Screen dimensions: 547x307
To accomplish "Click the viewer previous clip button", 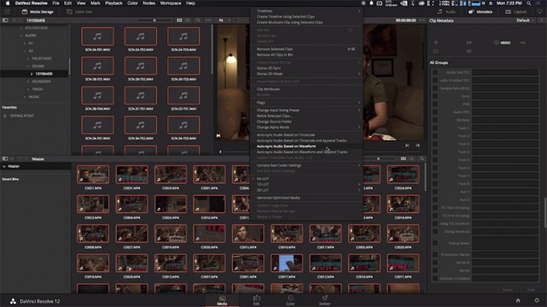I will 418,146.
